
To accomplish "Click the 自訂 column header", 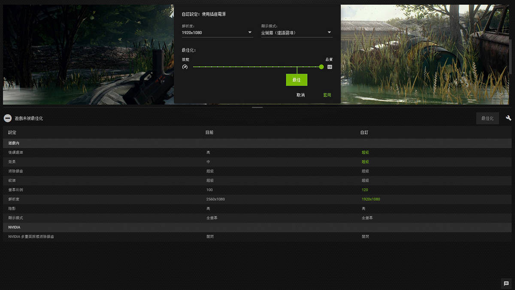I will pyautogui.click(x=364, y=132).
